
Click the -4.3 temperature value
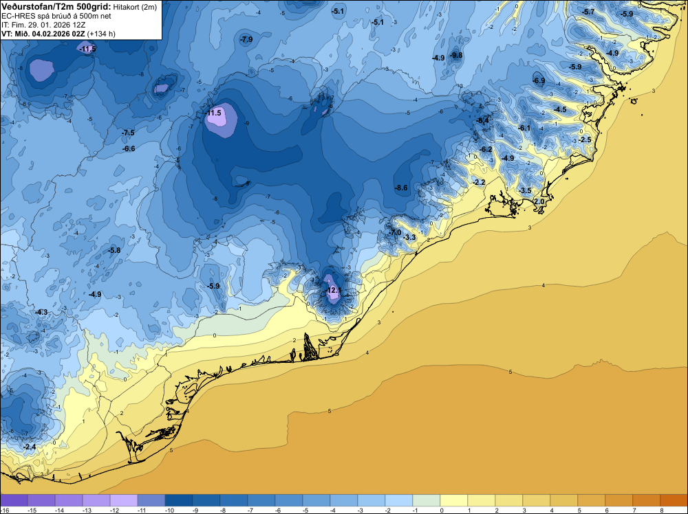pos(41,313)
